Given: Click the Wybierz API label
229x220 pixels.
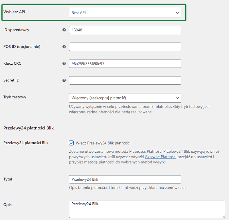Looking at the screenshot, I should point(14,12).
